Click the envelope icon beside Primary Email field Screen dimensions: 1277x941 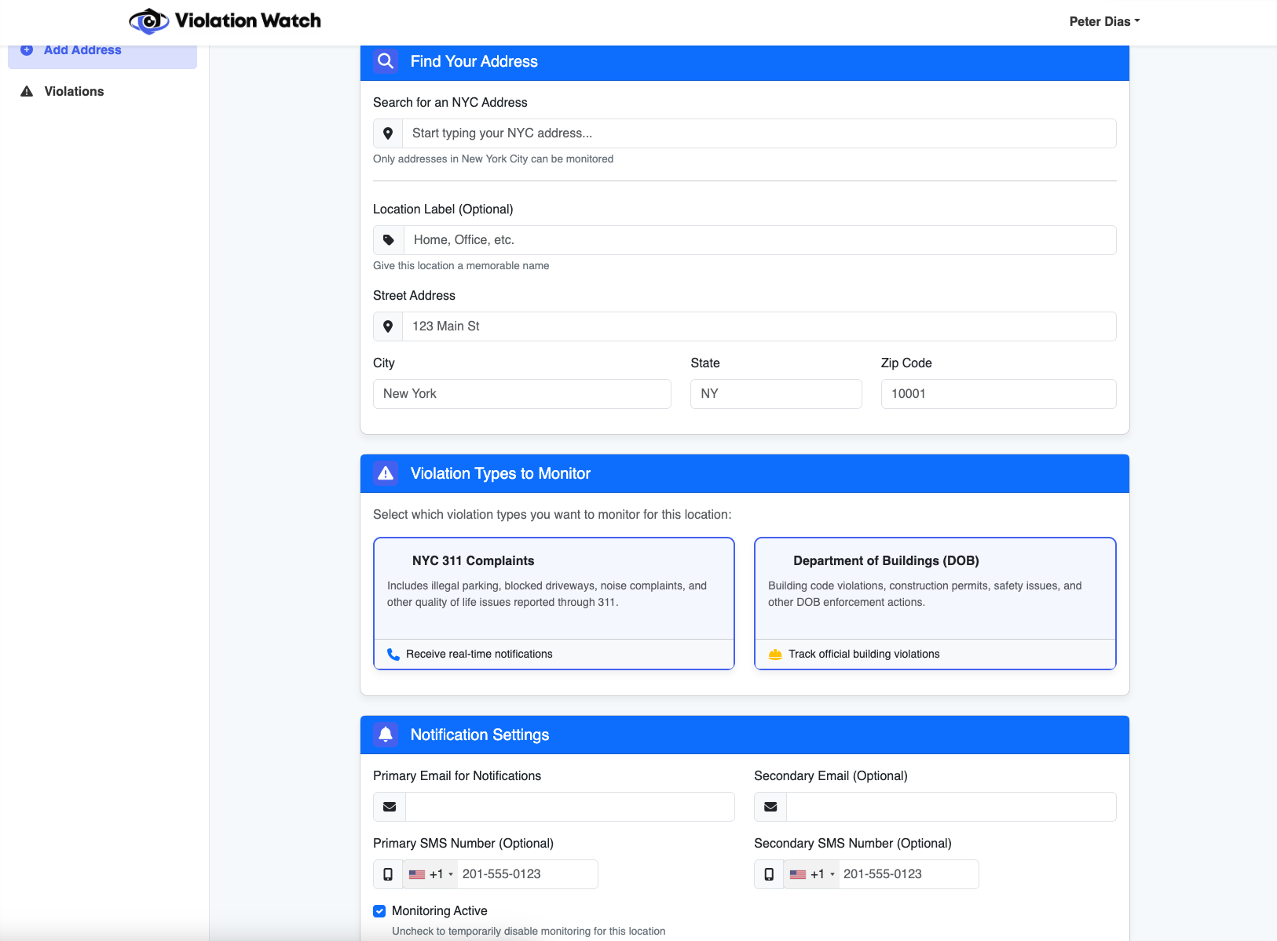coord(388,806)
